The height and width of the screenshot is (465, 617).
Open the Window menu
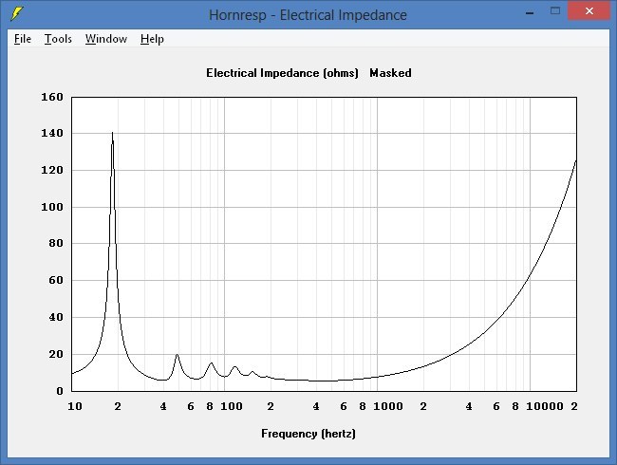106,39
